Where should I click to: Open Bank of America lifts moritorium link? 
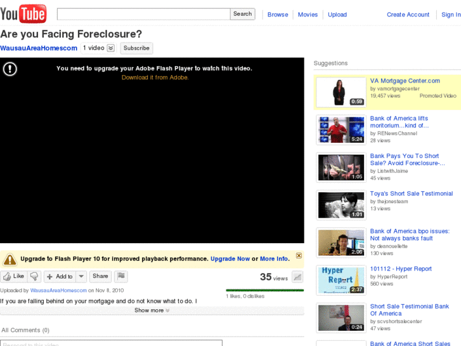(399, 122)
